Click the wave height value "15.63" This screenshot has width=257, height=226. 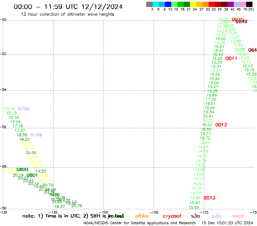coord(194,203)
